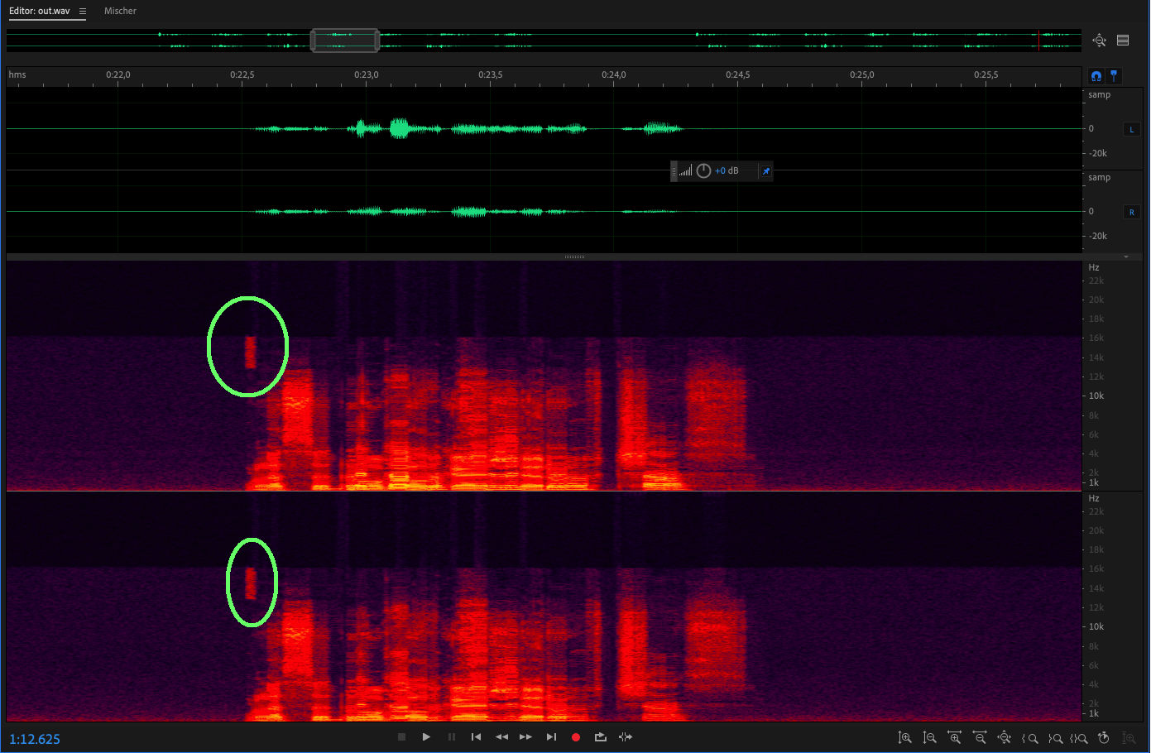Toggle the snapping magnet icon

click(1096, 76)
